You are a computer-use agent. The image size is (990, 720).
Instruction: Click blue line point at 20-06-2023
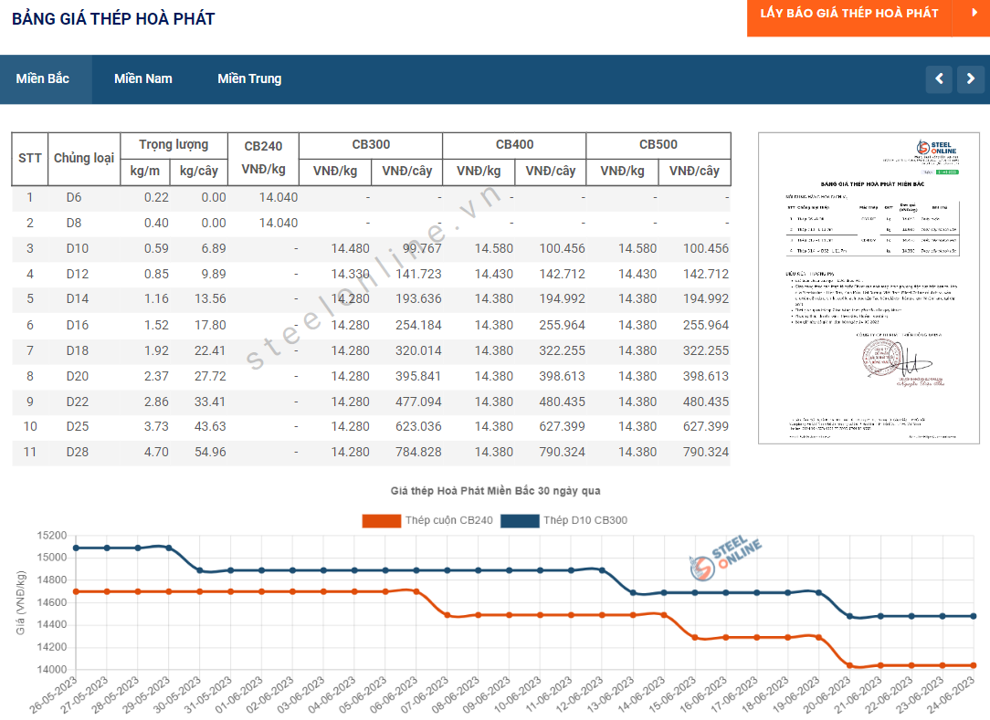850,616
